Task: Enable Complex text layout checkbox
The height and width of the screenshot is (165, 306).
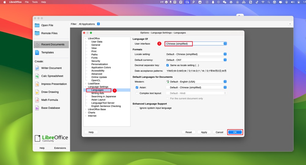Action: click(x=137, y=93)
